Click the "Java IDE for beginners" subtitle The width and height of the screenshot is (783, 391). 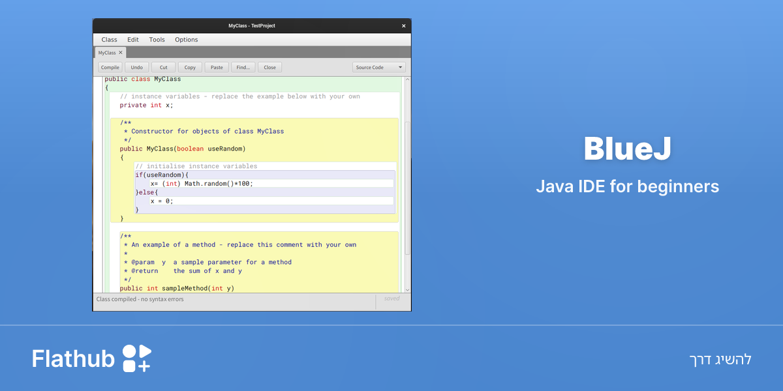point(627,186)
